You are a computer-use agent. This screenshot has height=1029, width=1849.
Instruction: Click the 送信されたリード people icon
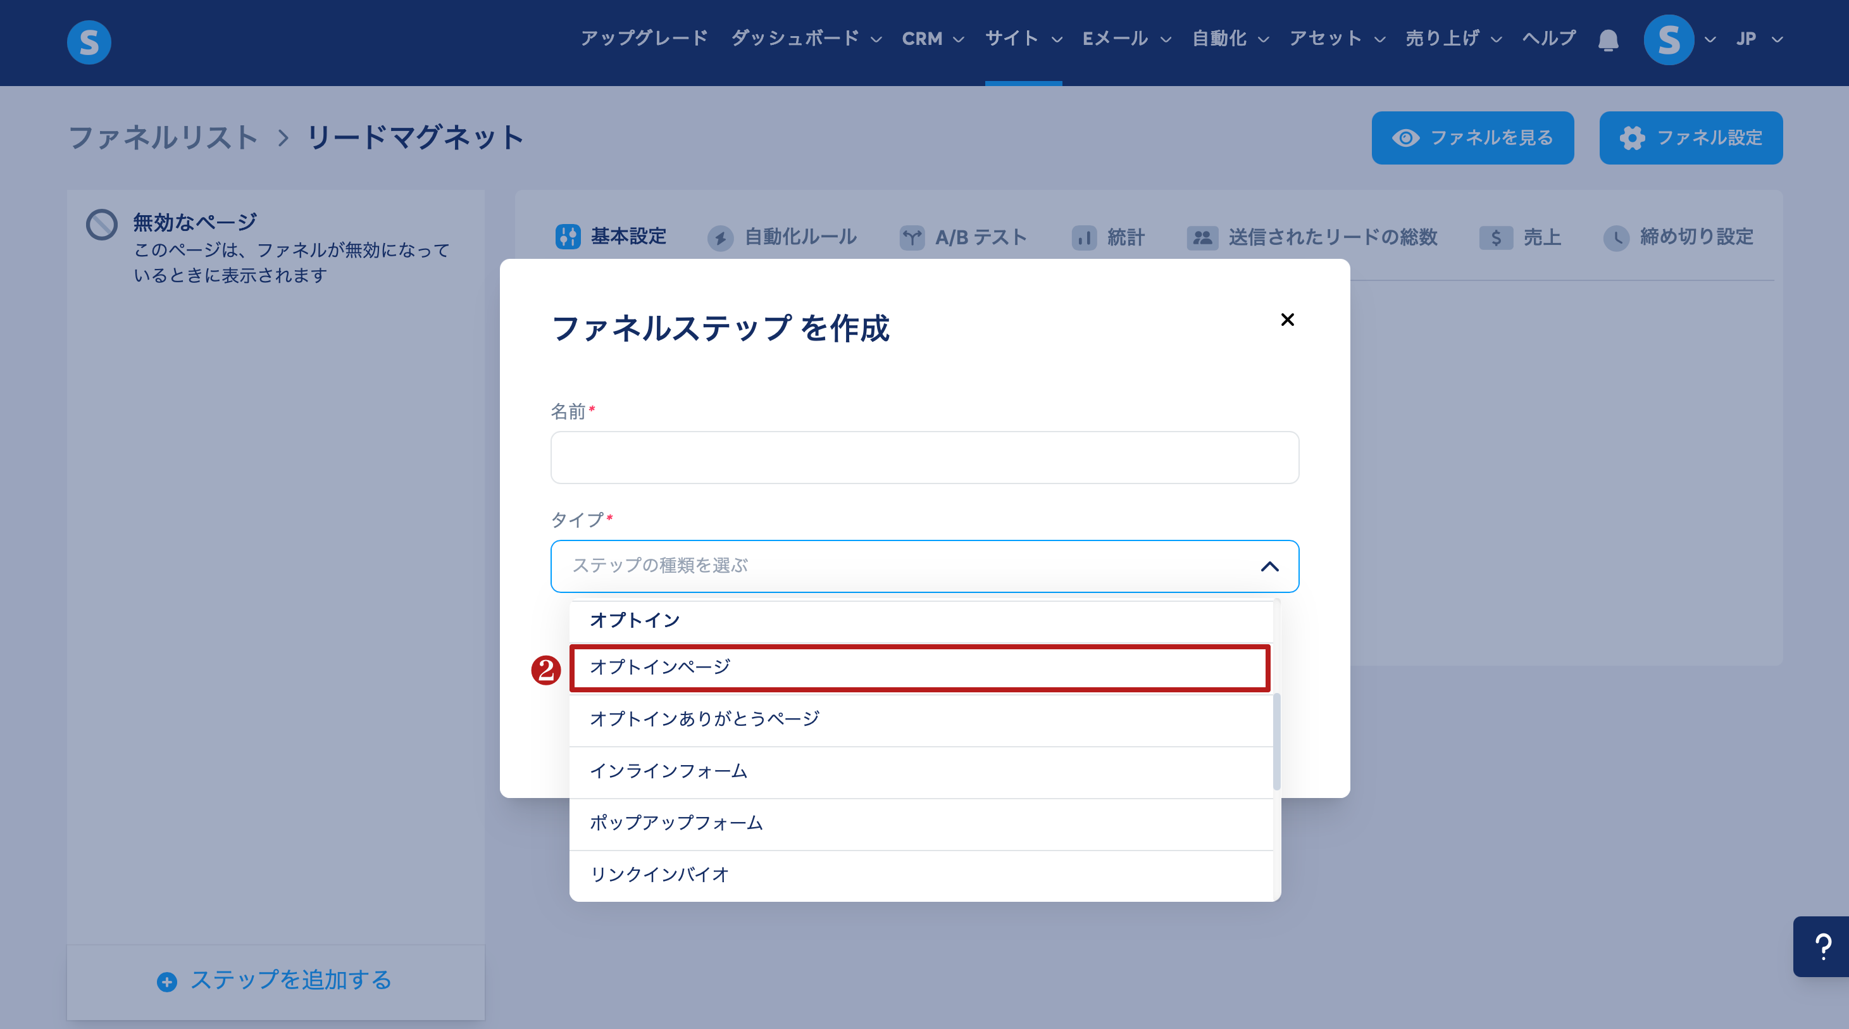click(x=1202, y=238)
